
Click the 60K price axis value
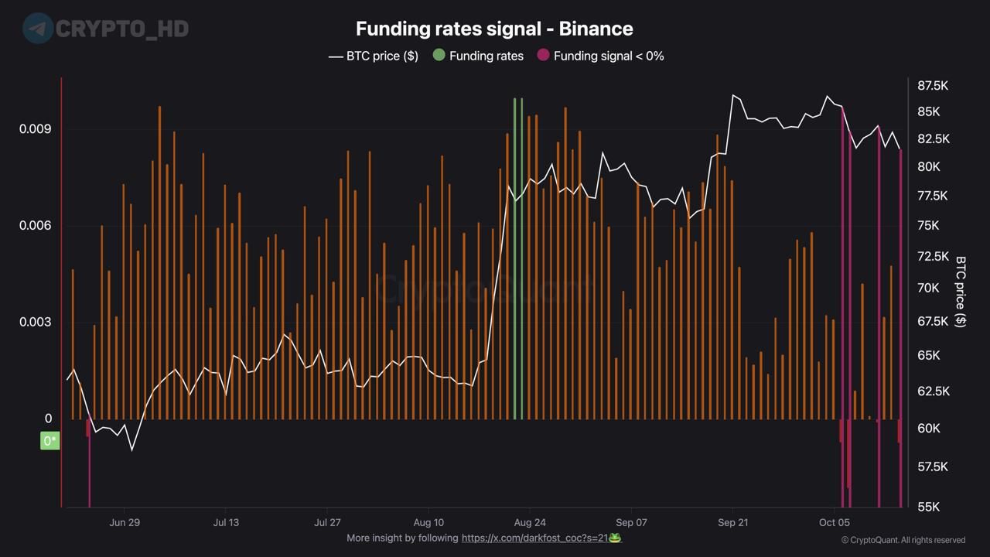point(929,428)
